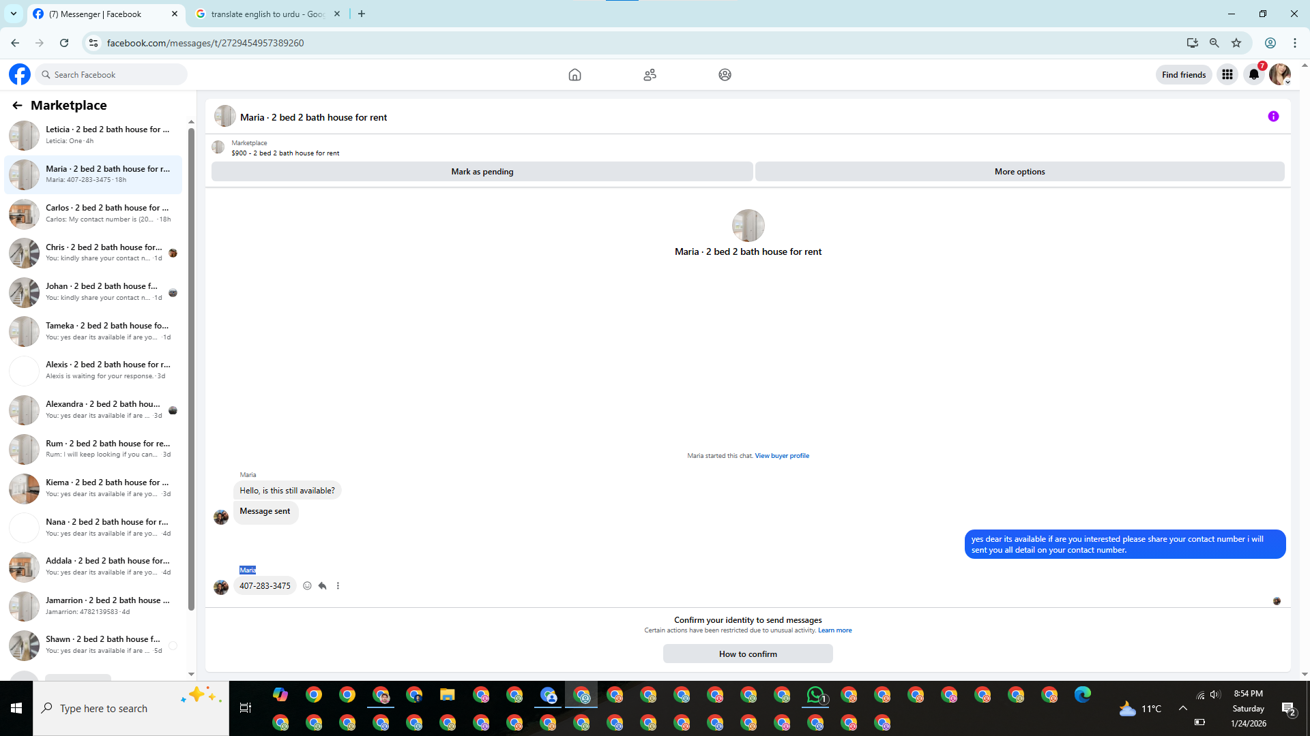Image resolution: width=1310 pixels, height=736 pixels.
Task: Open the Groups icon in top navigation
Action: (x=725, y=75)
